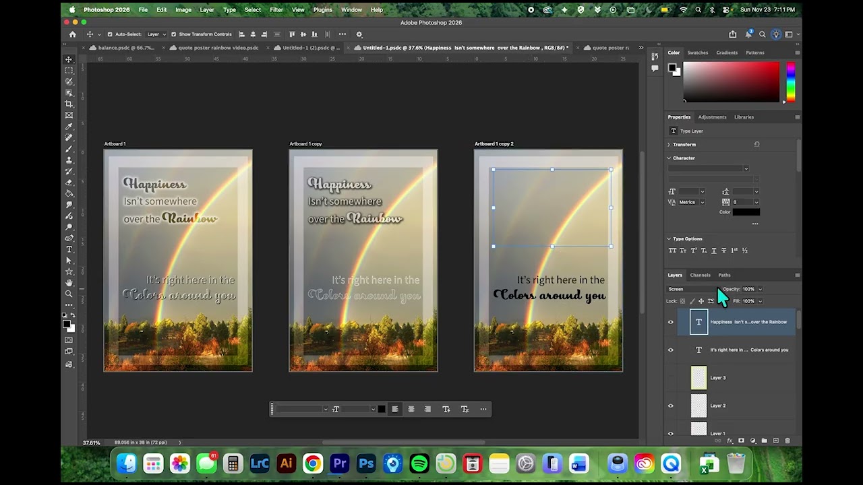Open the Filter menu
This screenshot has height=485, width=863.
point(276,10)
